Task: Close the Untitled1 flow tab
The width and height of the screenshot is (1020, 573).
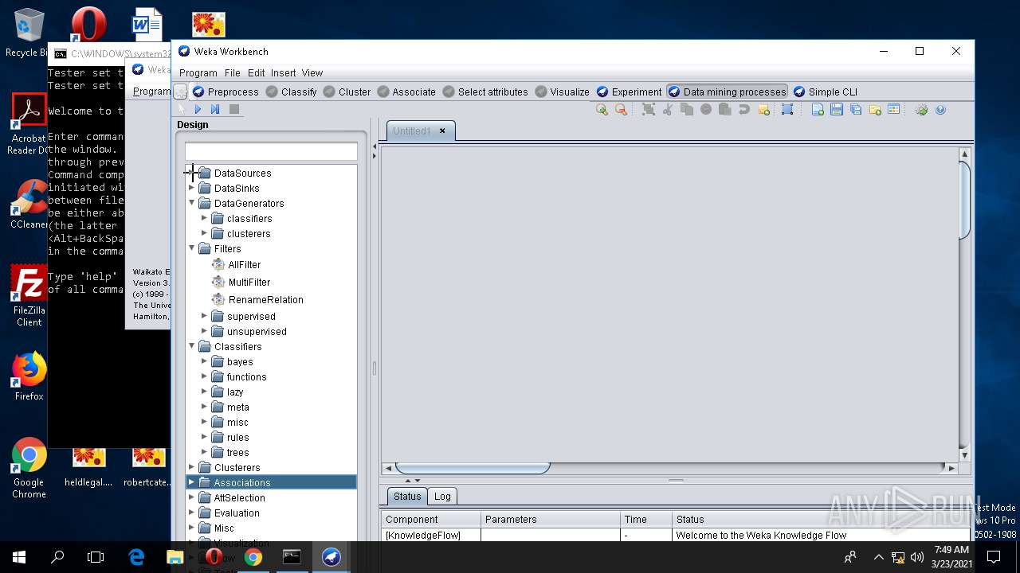Action: coord(442,131)
